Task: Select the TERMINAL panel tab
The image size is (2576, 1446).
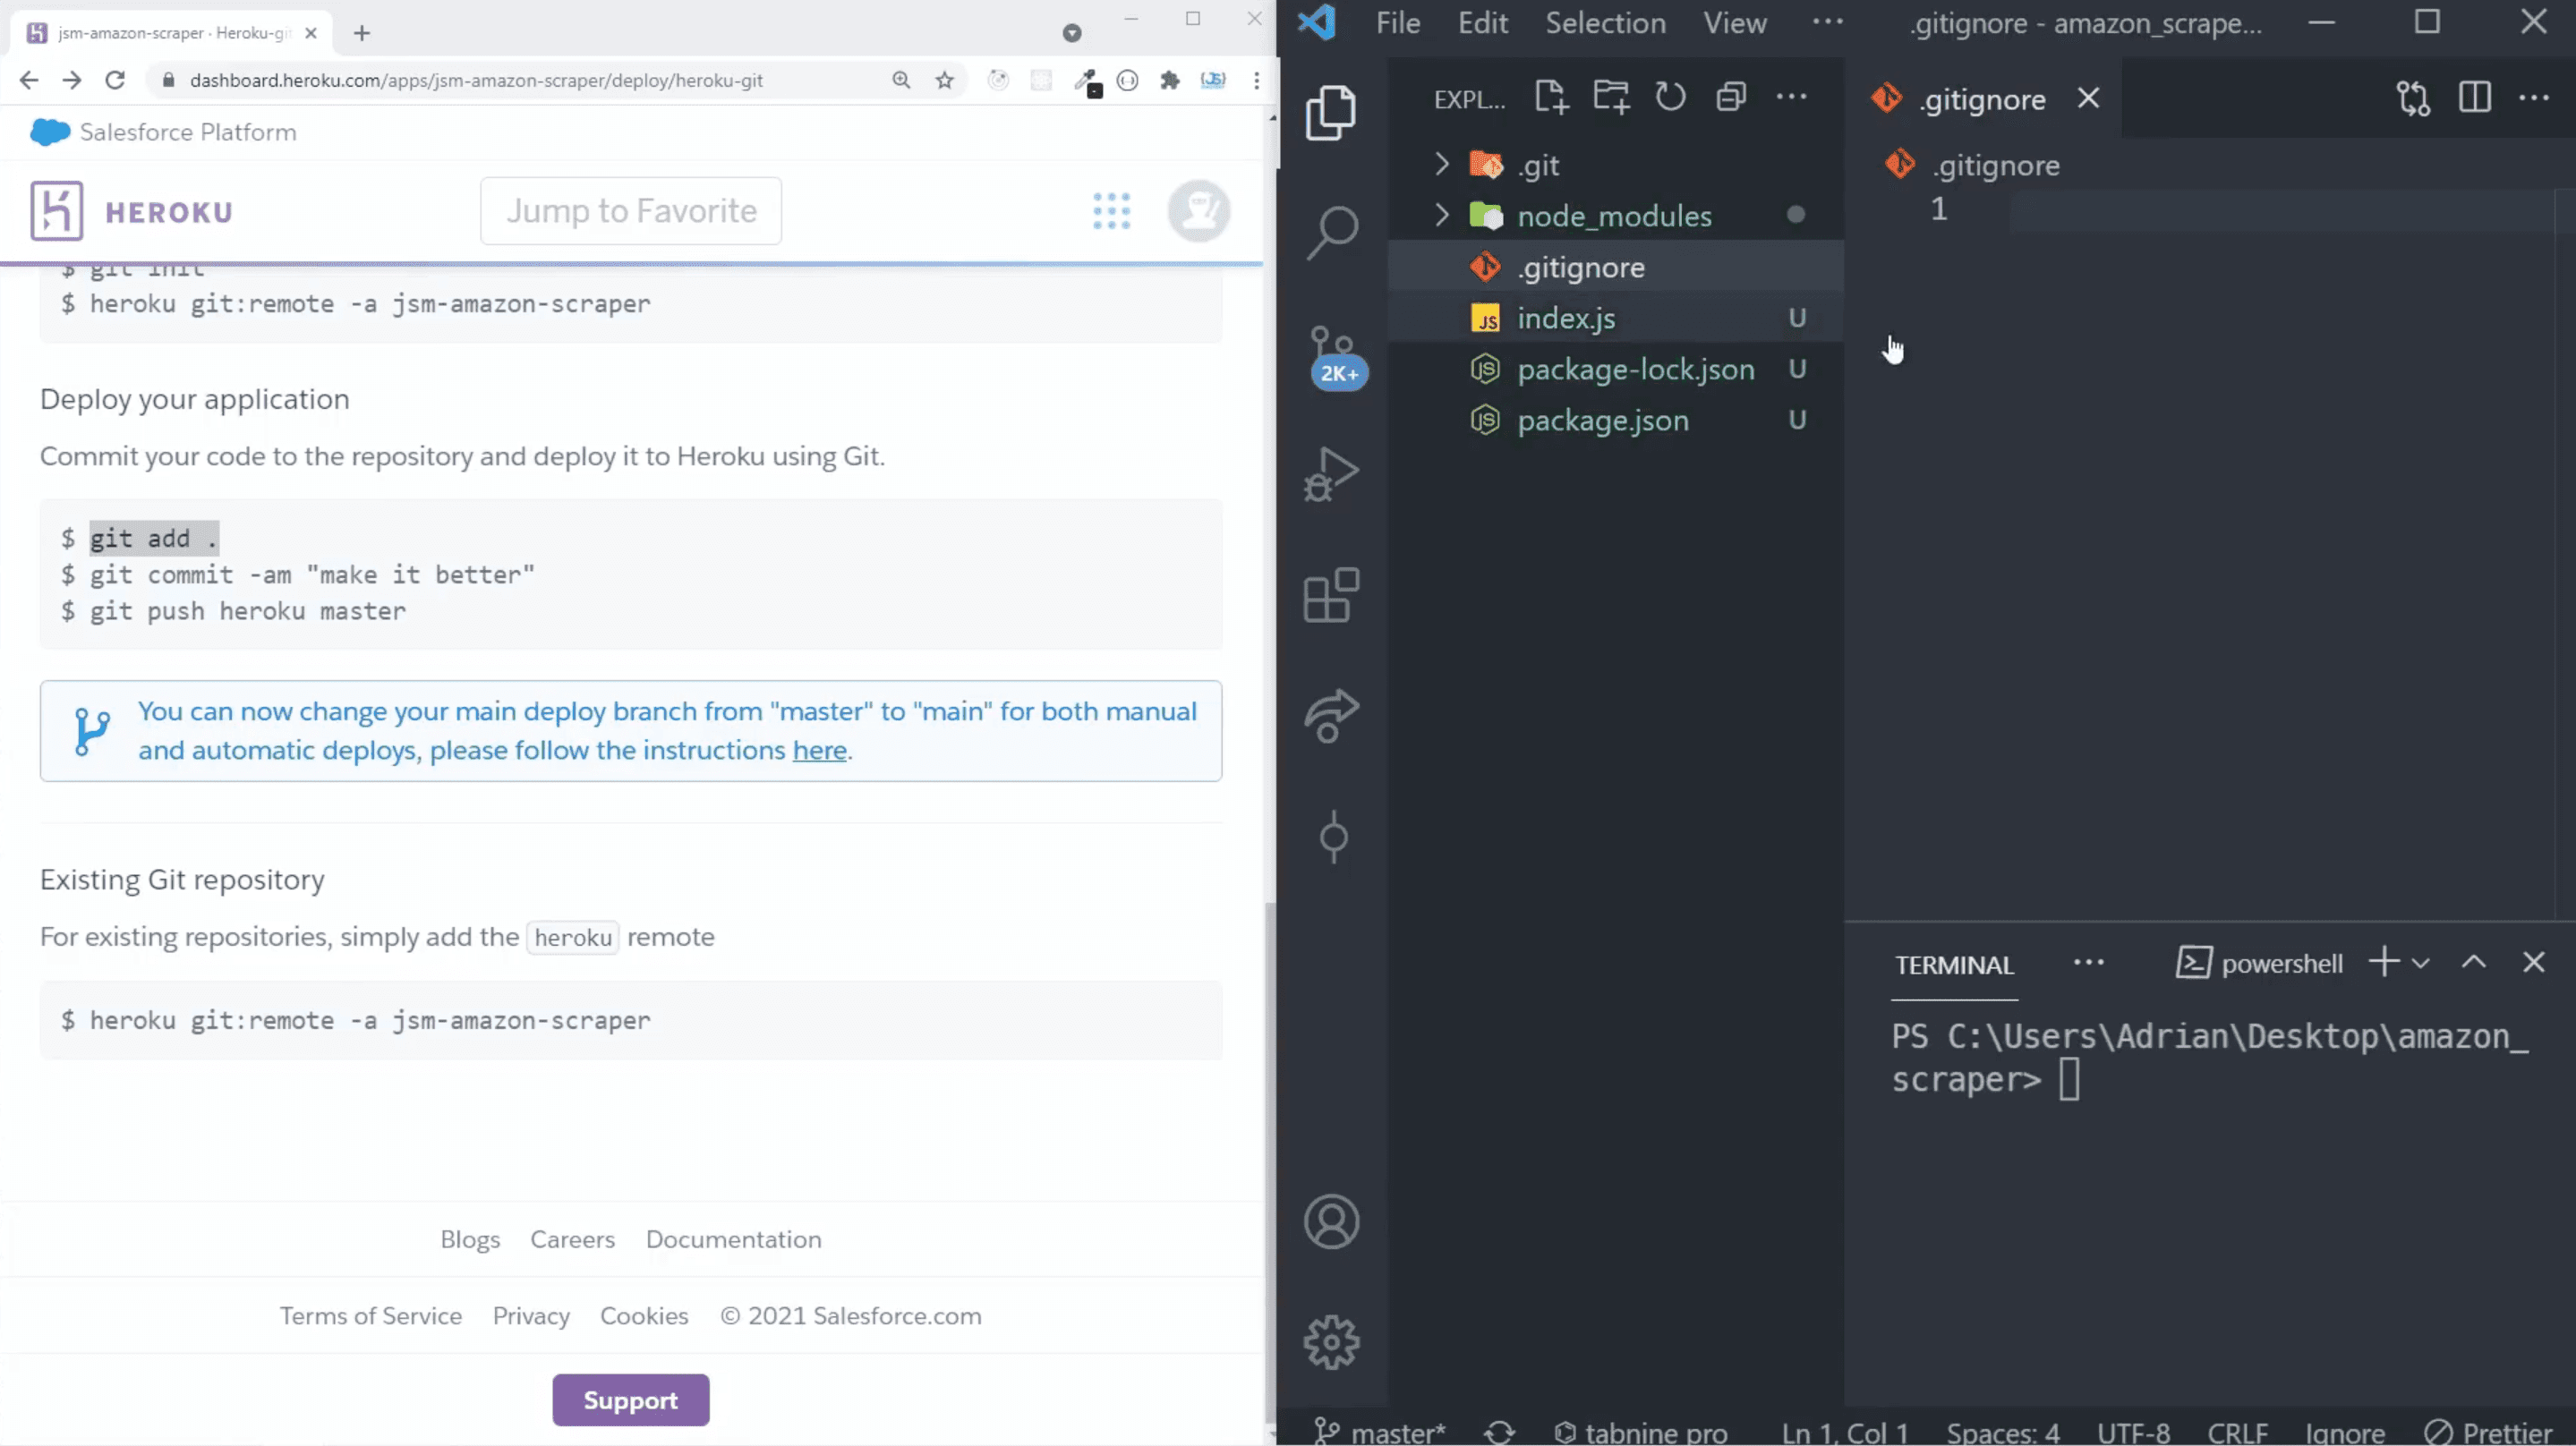Action: coord(1953,964)
